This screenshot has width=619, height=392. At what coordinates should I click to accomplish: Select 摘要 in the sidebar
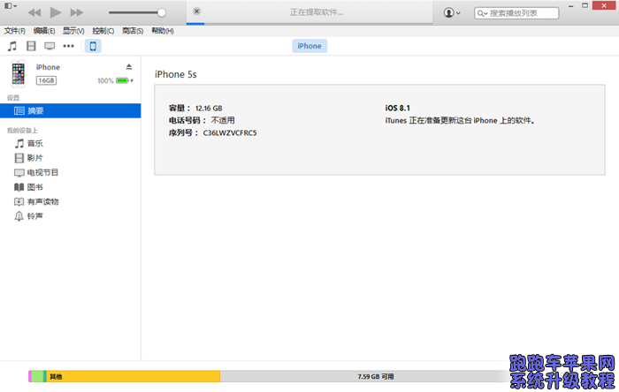70,110
